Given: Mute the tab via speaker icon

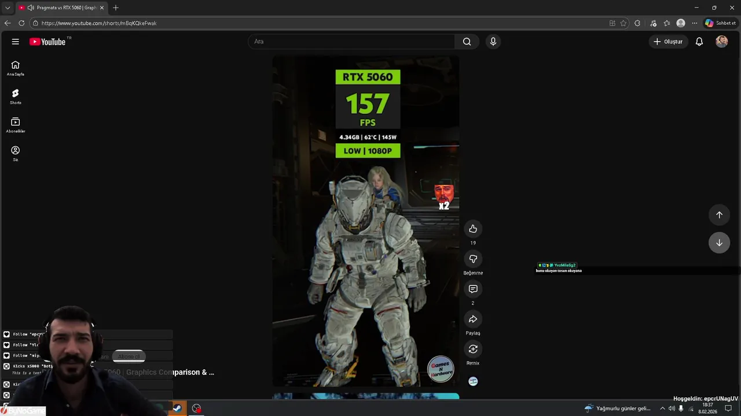Looking at the screenshot, I should [30, 8].
